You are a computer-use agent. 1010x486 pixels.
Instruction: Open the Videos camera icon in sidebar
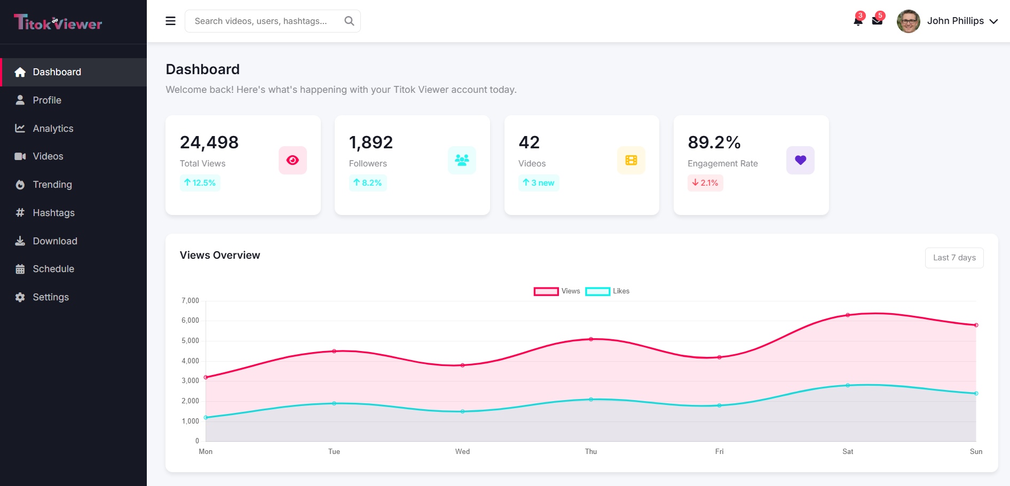pos(20,156)
